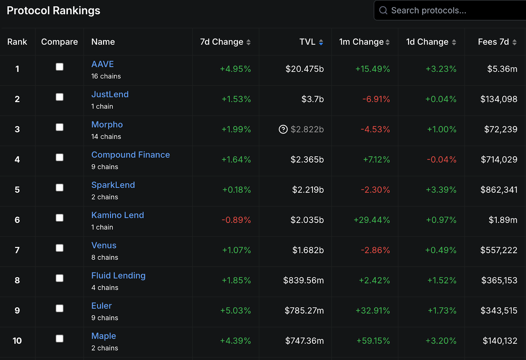Open the Venus protocol link
This screenshot has height=360, width=526.
point(104,245)
